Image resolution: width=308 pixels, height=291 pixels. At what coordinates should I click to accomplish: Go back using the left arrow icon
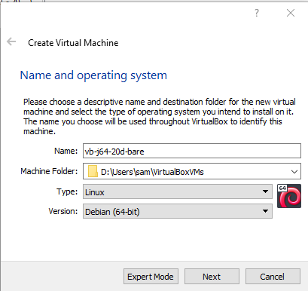pyautogui.click(x=11, y=41)
